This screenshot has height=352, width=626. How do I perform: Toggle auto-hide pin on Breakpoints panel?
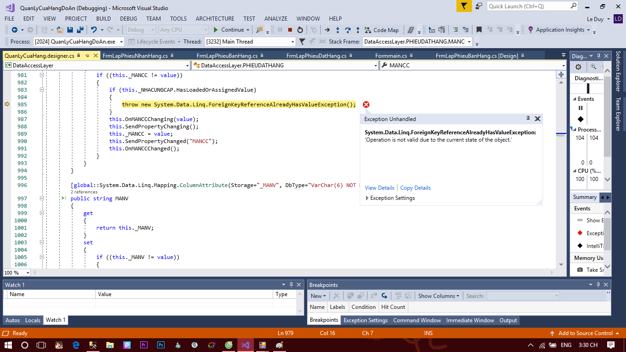point(599,285)
